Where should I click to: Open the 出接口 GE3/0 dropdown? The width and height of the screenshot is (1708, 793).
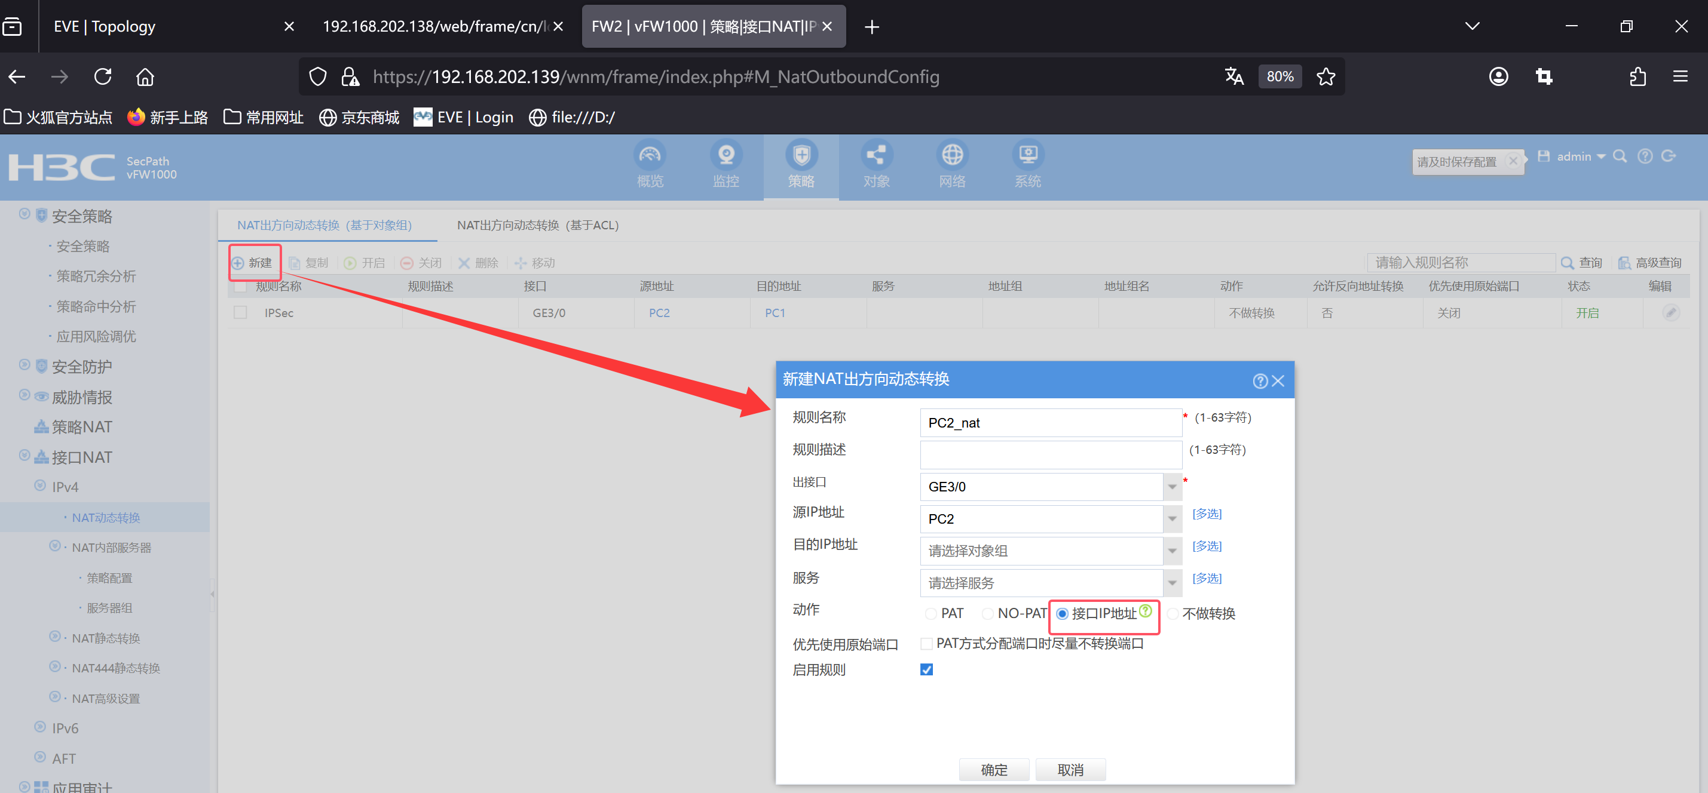click(1171, 487)
